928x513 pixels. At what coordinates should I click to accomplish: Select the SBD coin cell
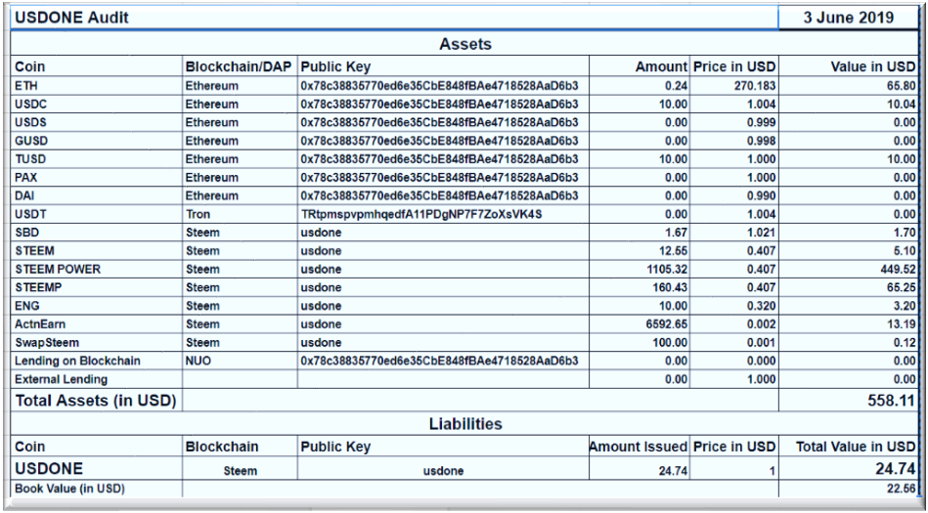97,233
